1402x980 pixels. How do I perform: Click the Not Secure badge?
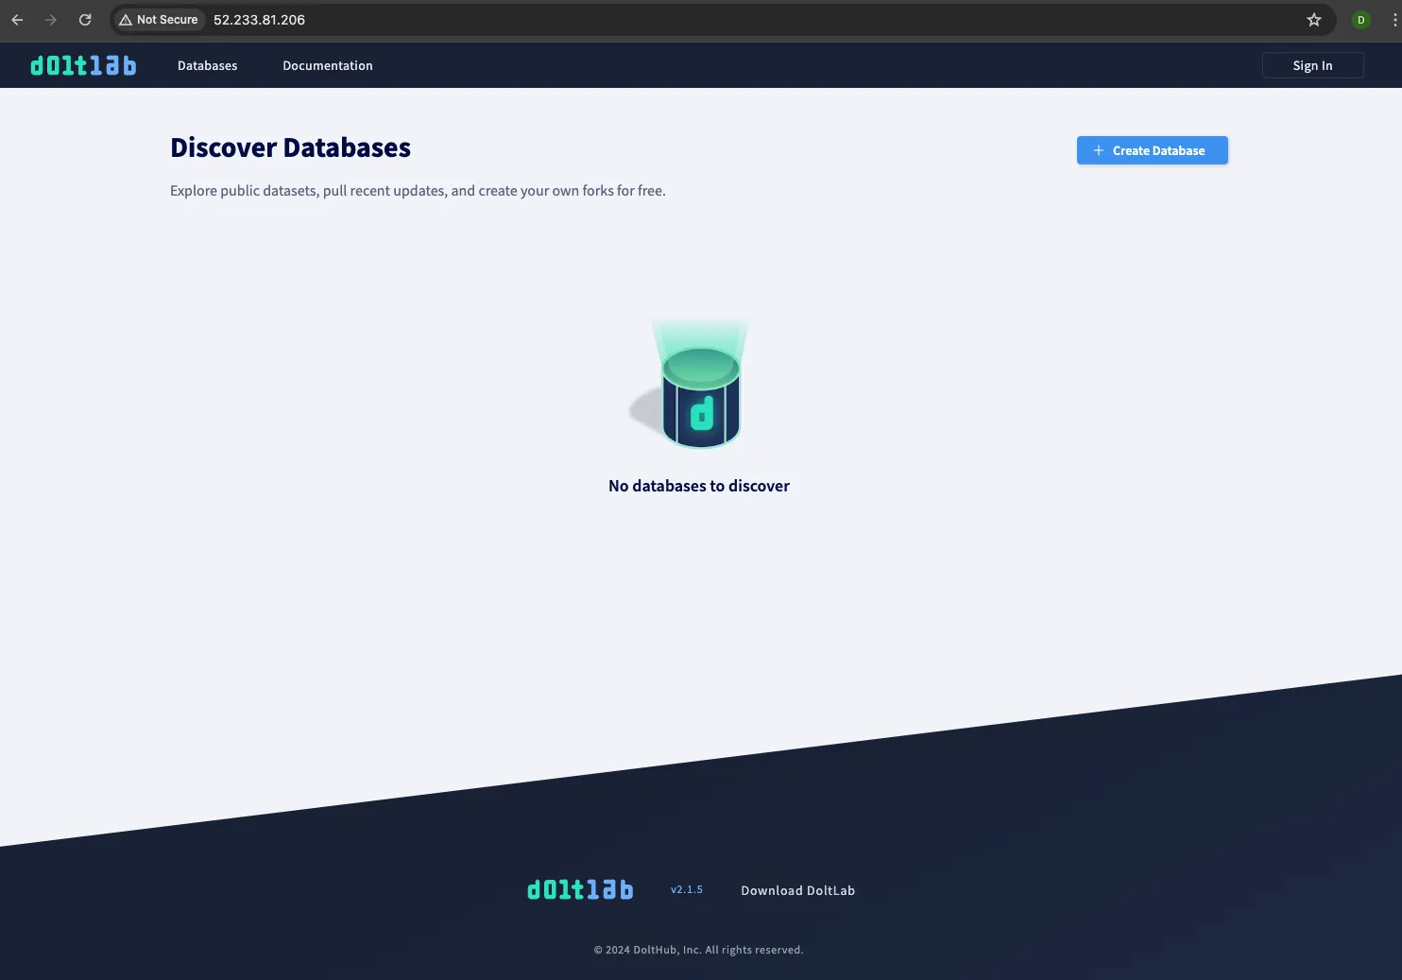[158, 19]
